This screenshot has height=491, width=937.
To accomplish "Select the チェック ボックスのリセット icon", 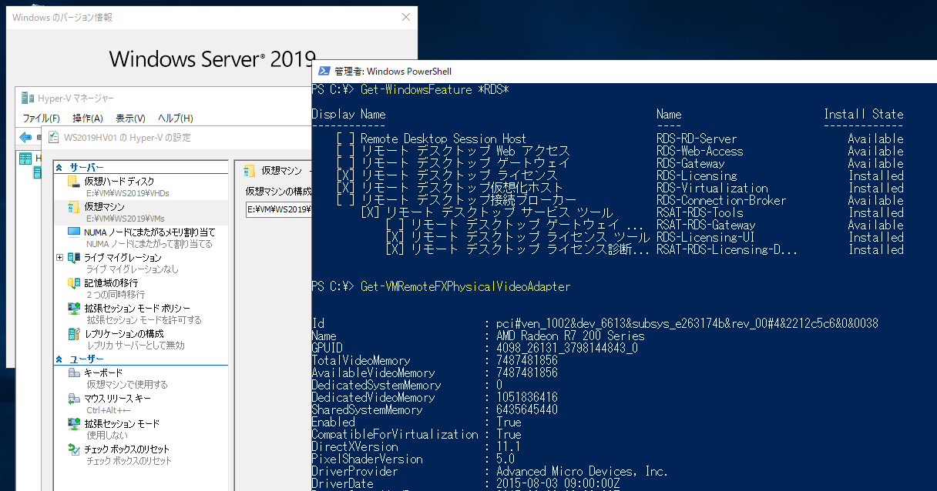I will point(74,449).
